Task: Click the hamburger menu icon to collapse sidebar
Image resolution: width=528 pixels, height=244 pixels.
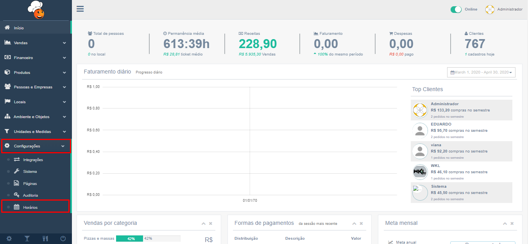Action: click(80, 9)
